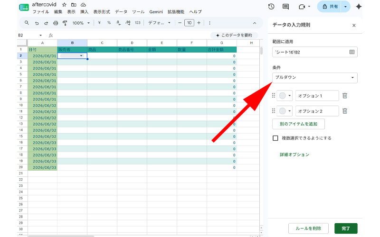
Task: Open the three-dot more toolbar options
Action: pos(209,23)
